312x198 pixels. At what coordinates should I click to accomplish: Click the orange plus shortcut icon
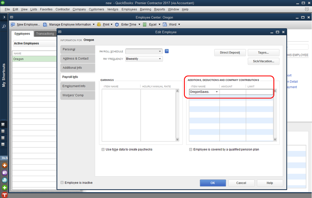tap(4, 165)
